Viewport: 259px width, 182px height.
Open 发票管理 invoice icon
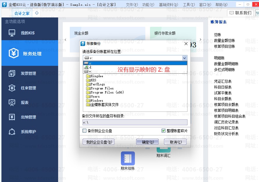click(12, 73)
